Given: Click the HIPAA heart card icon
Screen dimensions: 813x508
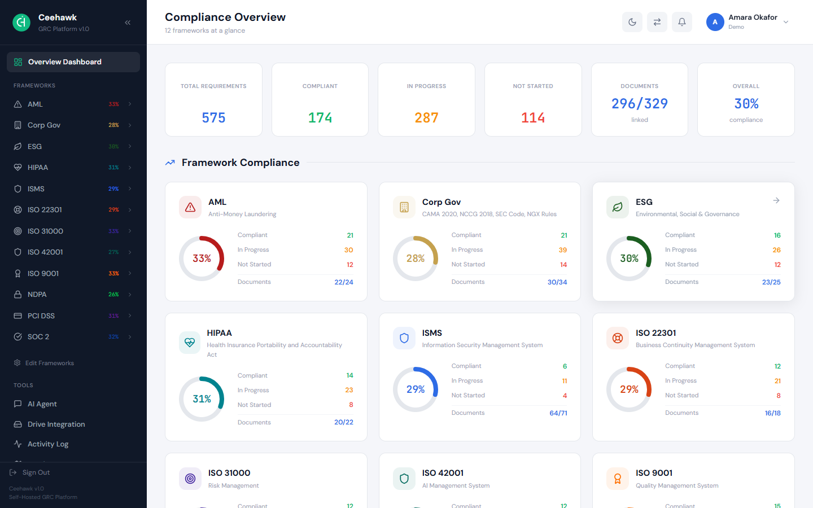Looking at the screenshot, I should [190, 343].
